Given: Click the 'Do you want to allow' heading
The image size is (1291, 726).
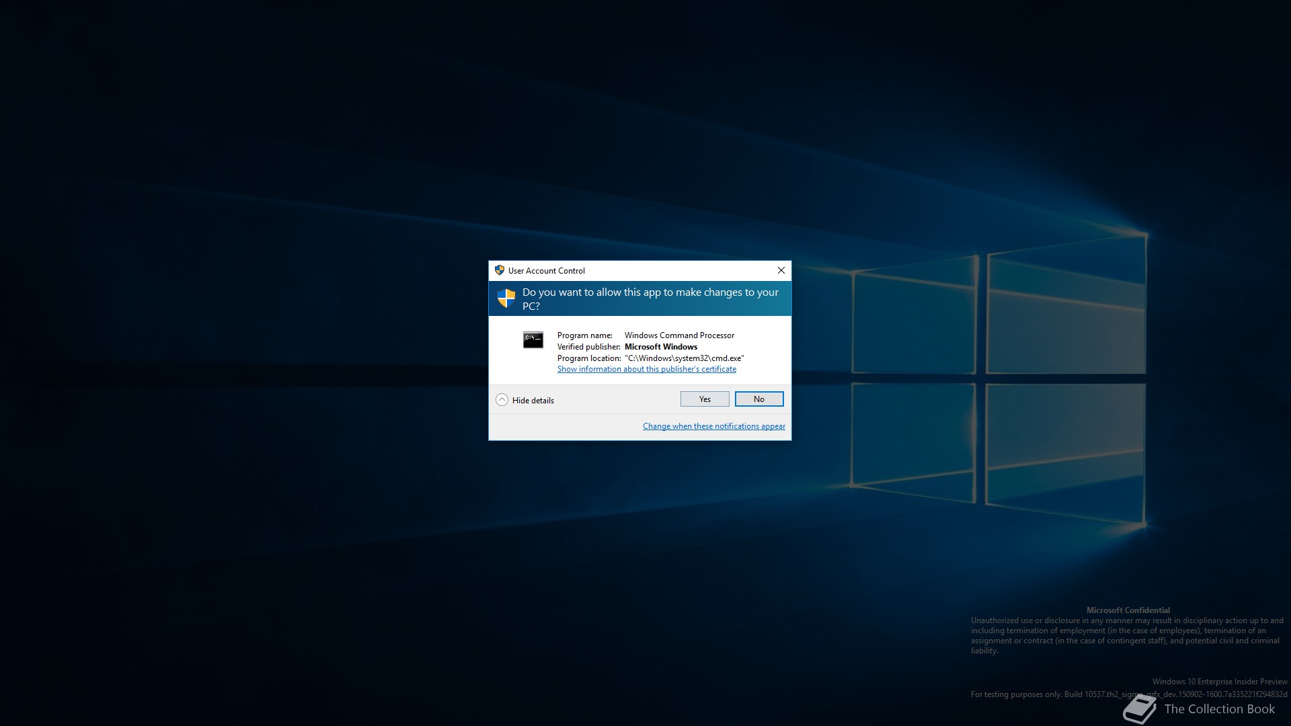Looking at the screenshot, I should click(650, 299).
